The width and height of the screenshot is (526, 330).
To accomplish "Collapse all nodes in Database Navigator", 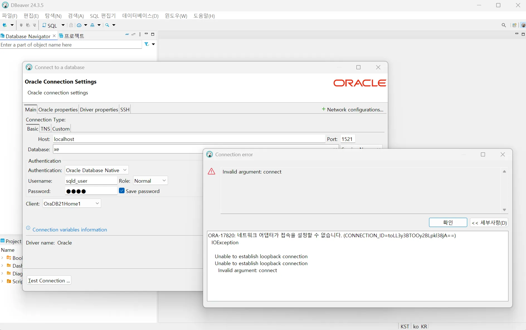I will click(127, 34).
